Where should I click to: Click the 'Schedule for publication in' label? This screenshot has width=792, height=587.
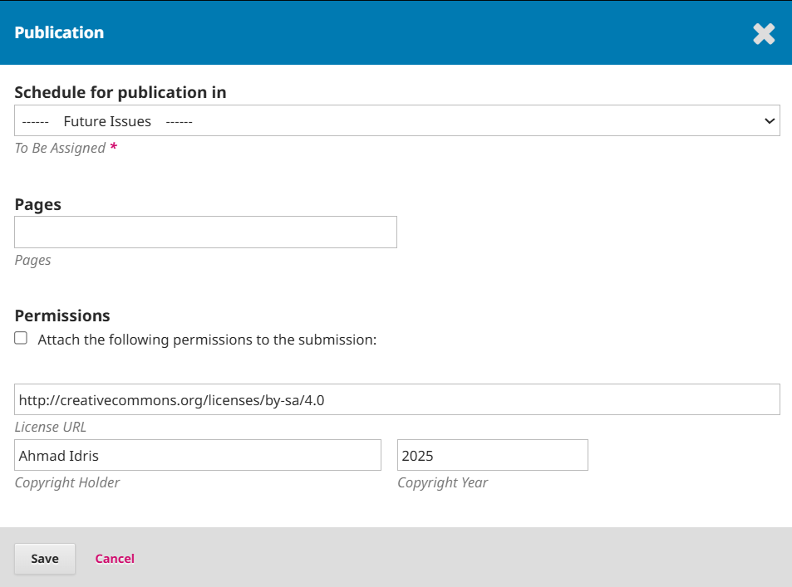pyautogui.click(x=121, y=92)
